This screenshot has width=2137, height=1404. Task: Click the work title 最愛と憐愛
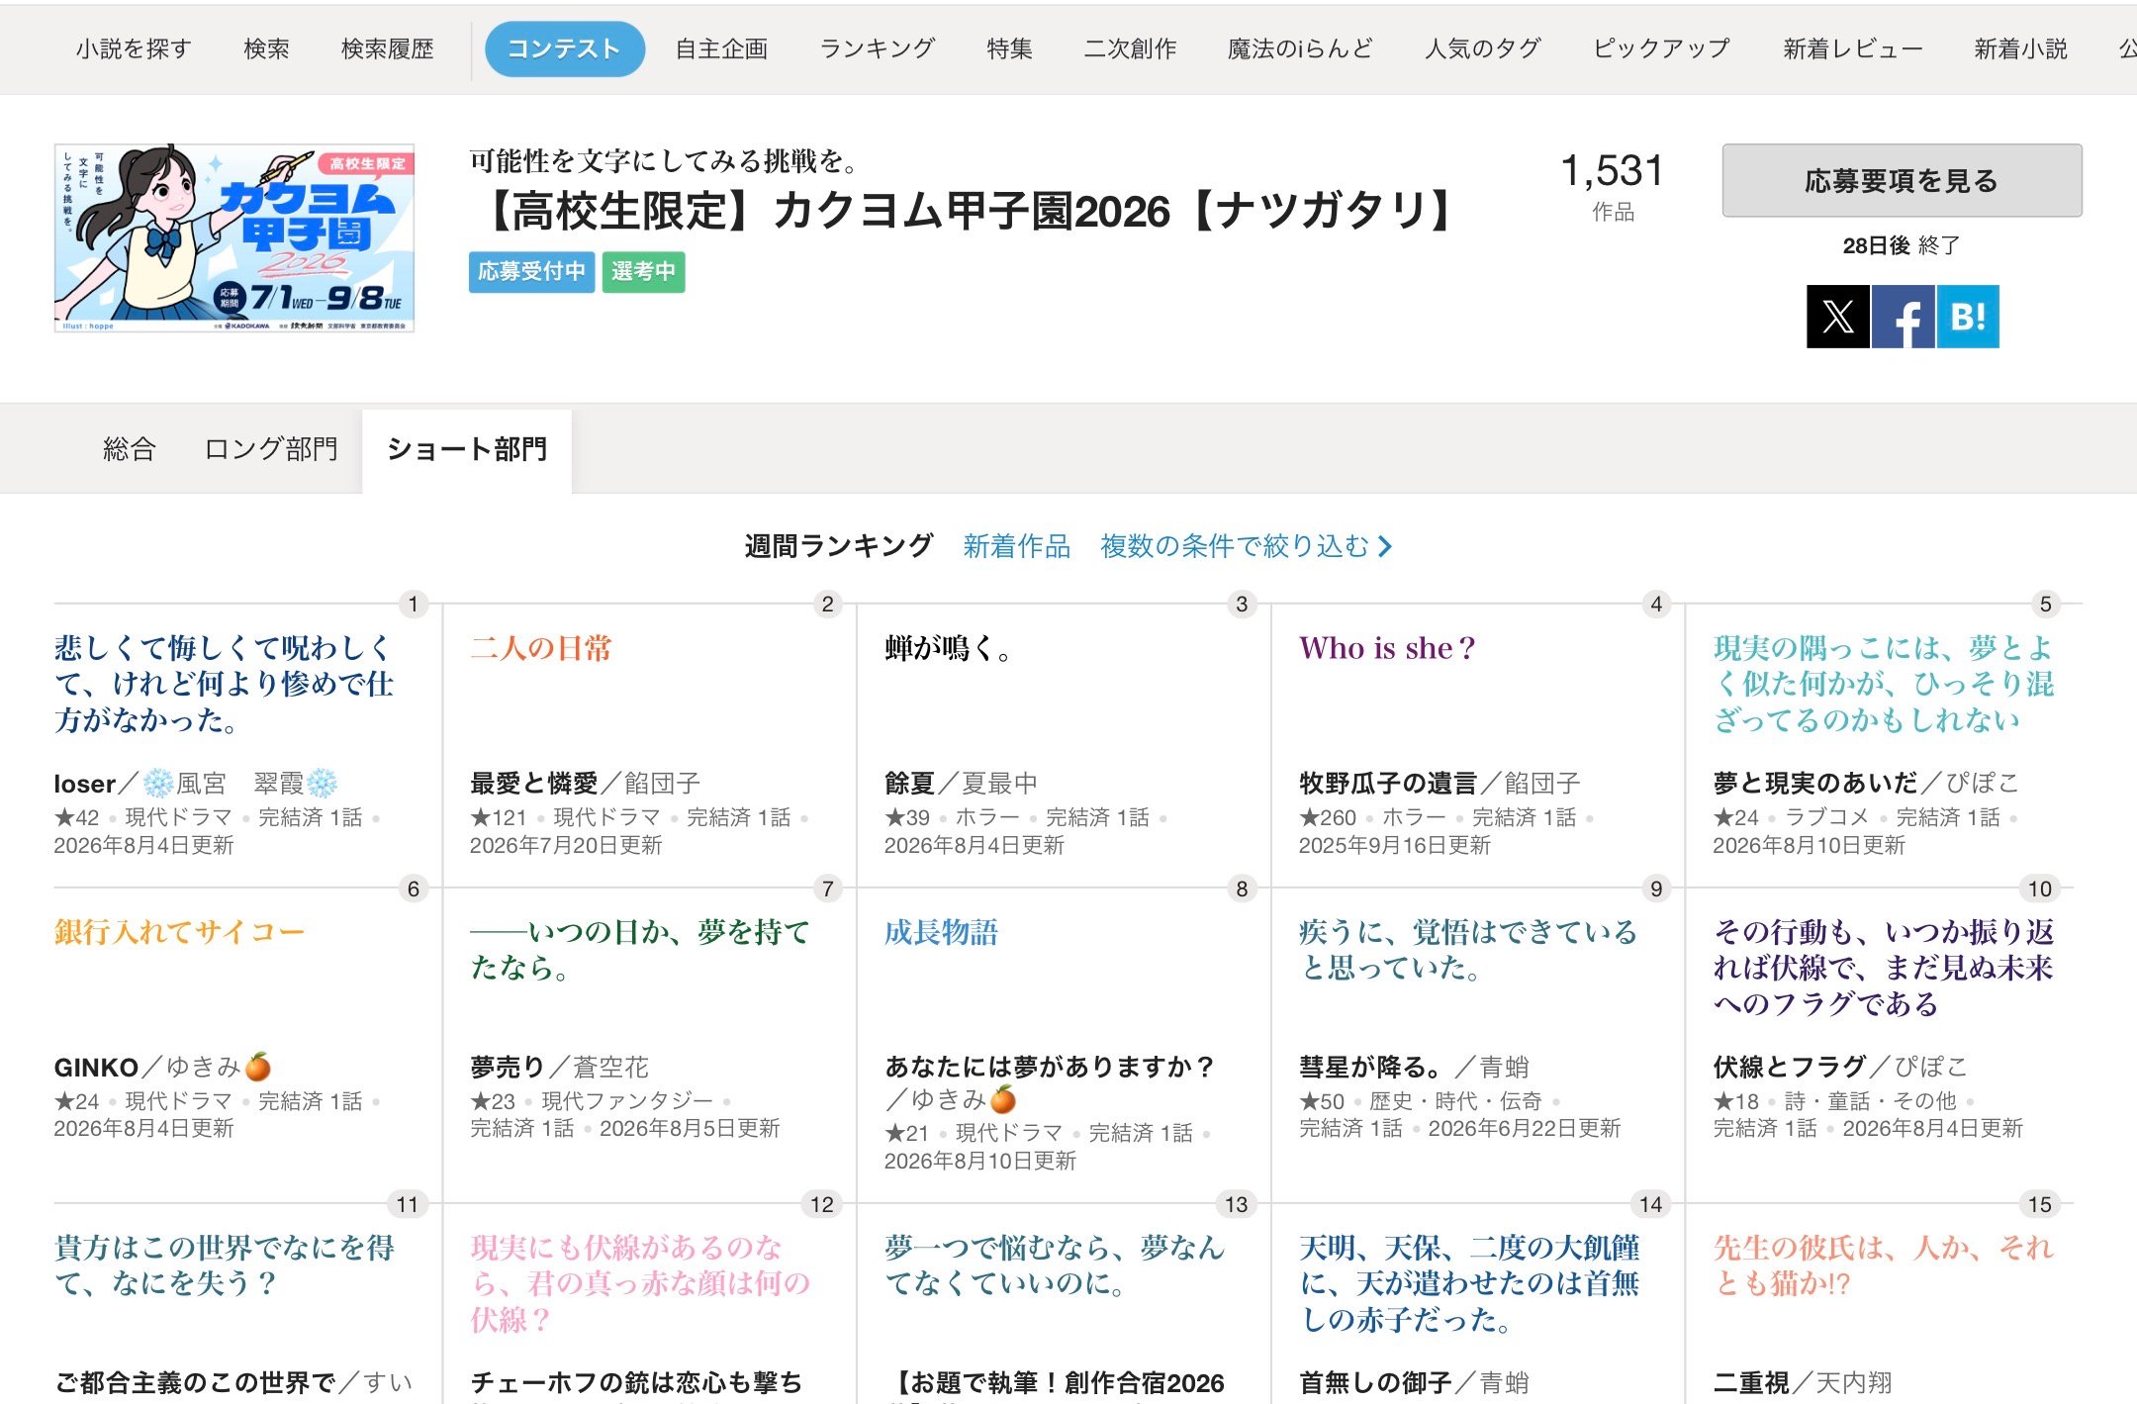(x=534, y=784)
